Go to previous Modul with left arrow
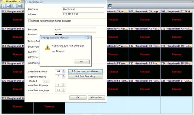Viewport: 194px width, 115px height. (45, 81)
